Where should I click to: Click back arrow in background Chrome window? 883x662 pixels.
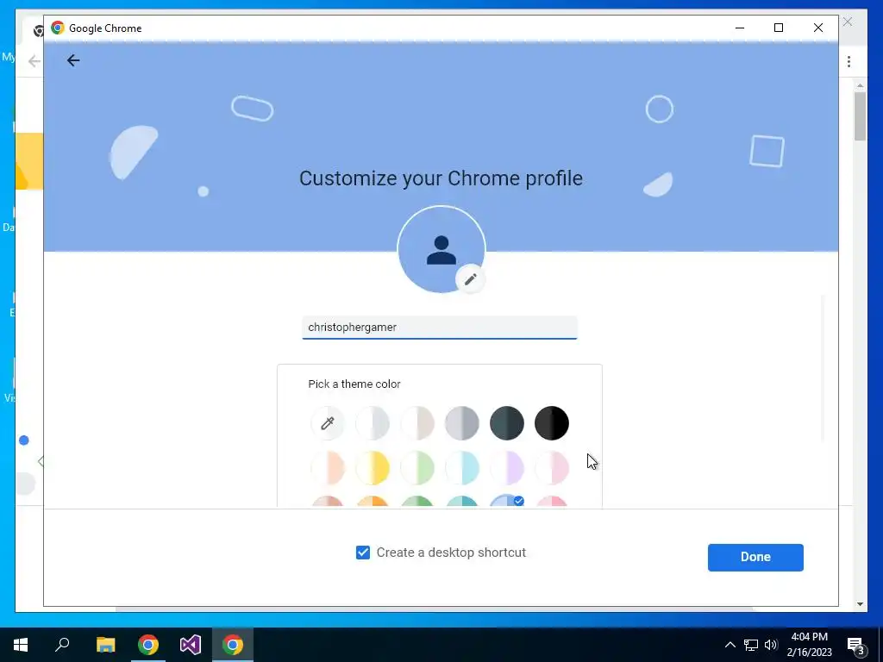tap(34, 61)
